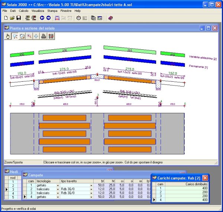Click the stacked documents report icon
Viewport: 223px width, 212px height.
click(93, 18)
